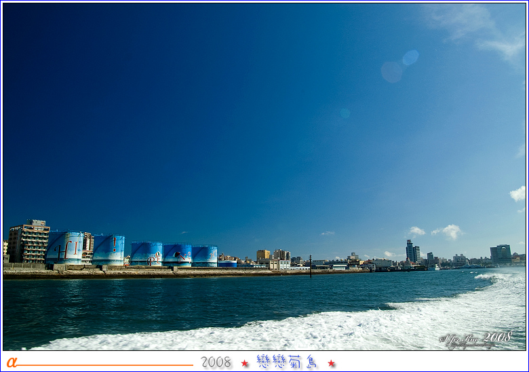The width and height of the screenshot is (529, 372).
Task: Click the tan apartment building at far left
Action: [x=28, y=242]
